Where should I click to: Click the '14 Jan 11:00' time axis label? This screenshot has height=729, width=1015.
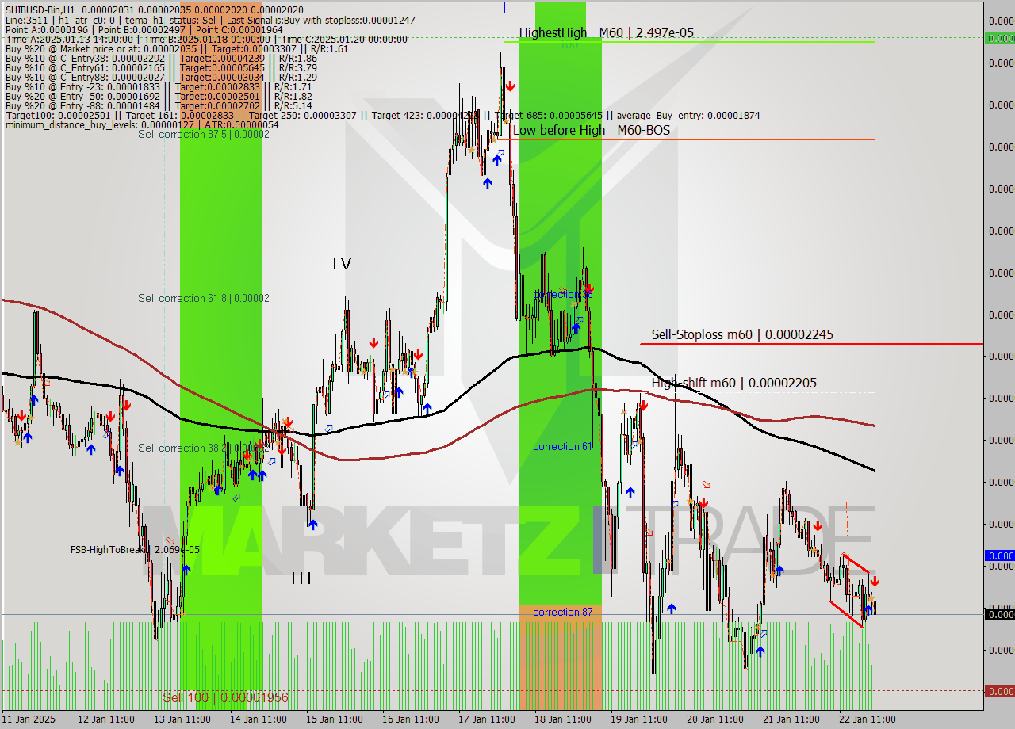point(258,719)
